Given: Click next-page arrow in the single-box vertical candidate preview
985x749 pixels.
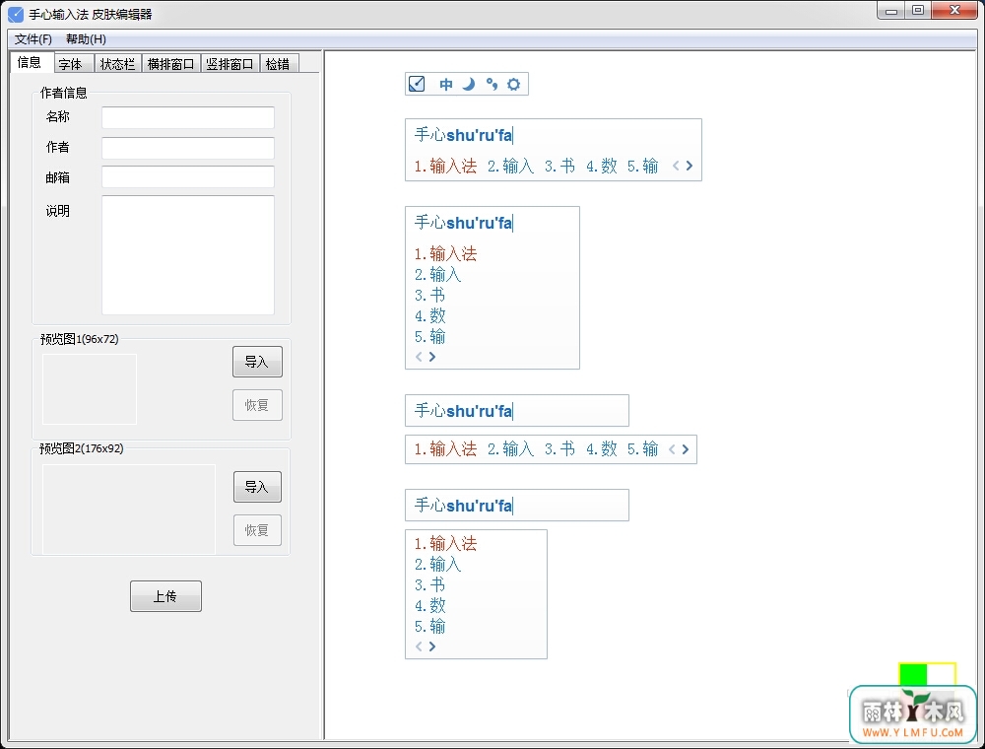Looking at the screenshot, I should [432, 357].
